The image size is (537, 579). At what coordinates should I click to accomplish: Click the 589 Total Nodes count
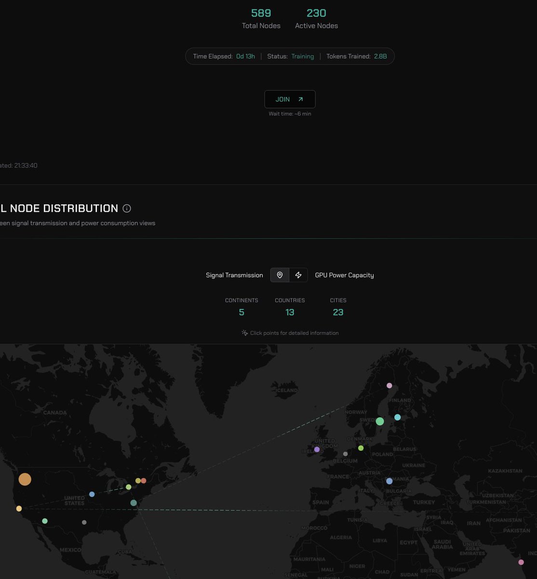261,13
